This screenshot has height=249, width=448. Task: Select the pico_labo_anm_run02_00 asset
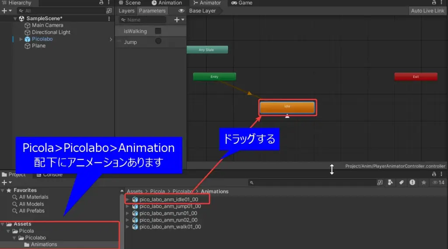(168, 220)
